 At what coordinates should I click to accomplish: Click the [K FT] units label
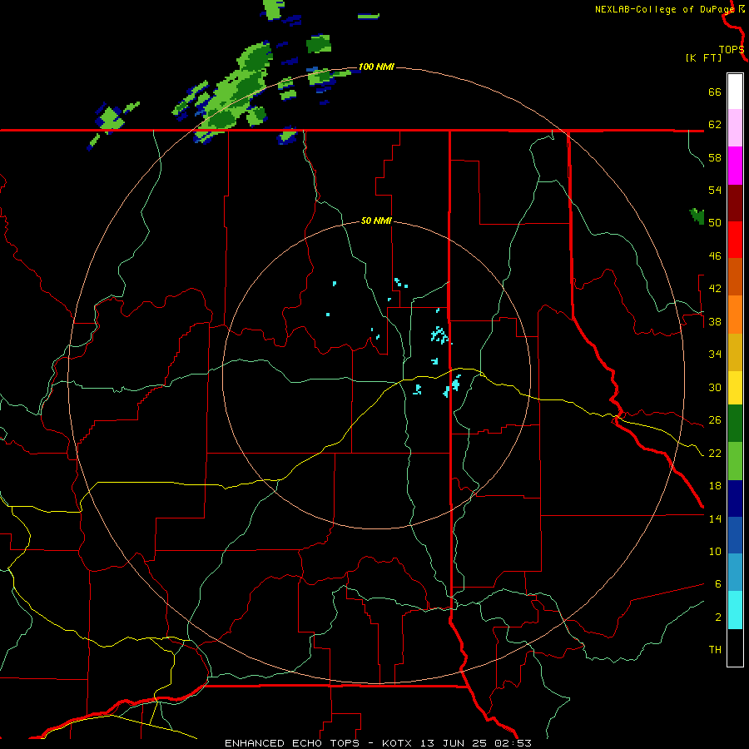tap(703, 58)
